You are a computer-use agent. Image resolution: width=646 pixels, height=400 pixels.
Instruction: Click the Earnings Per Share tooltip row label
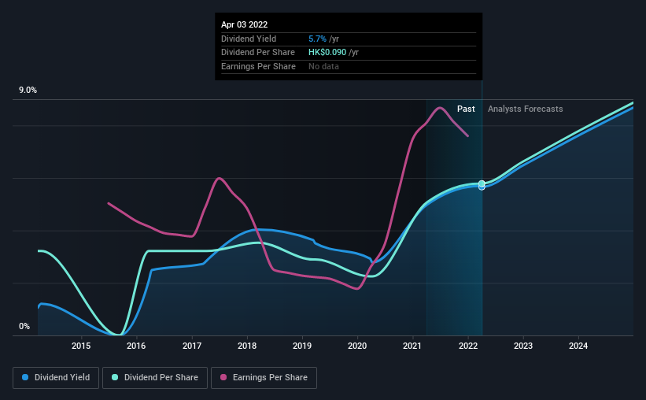258,66
